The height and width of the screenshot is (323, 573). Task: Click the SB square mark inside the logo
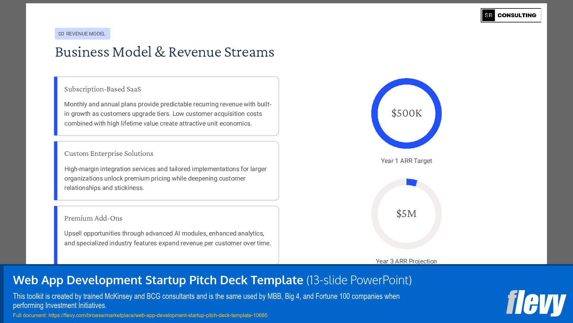coord(488,15)
